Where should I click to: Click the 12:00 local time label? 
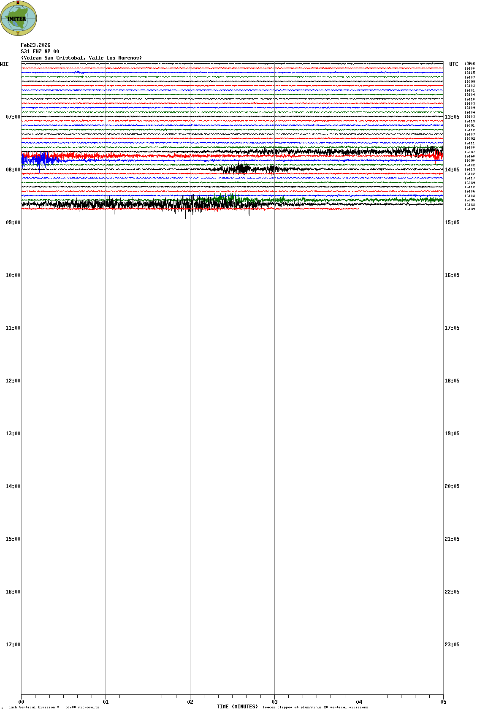pyautogui.click(x=13, y=381)
